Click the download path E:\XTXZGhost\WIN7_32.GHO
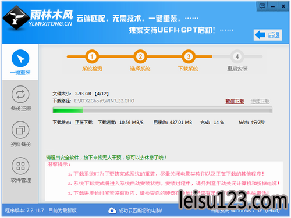 pos(104,101)
